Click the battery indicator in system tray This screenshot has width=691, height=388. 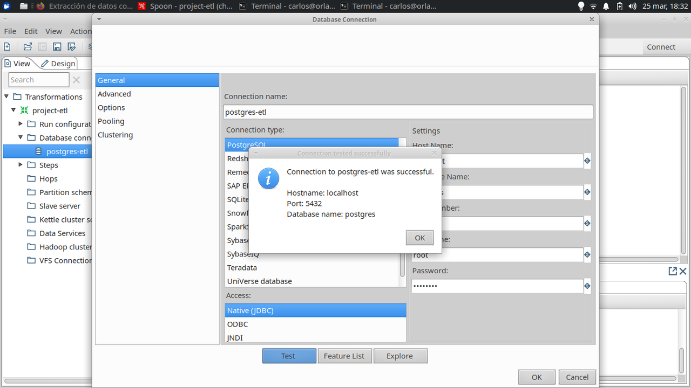click(619, 6)
